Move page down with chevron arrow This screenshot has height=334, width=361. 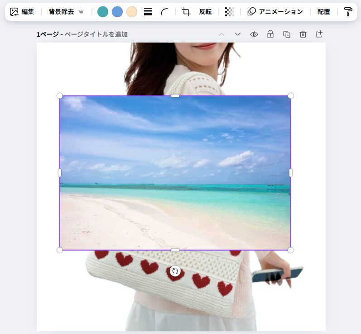point(238,34)
